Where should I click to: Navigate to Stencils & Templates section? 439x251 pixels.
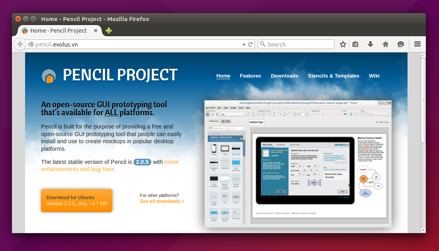click(x=333, y=76)
